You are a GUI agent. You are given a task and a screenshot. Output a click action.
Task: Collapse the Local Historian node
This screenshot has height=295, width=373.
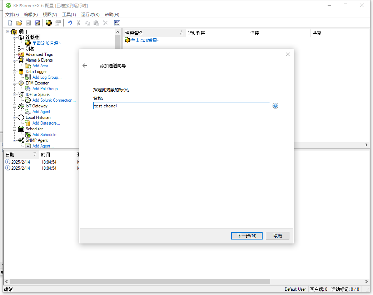click(15, 117)
